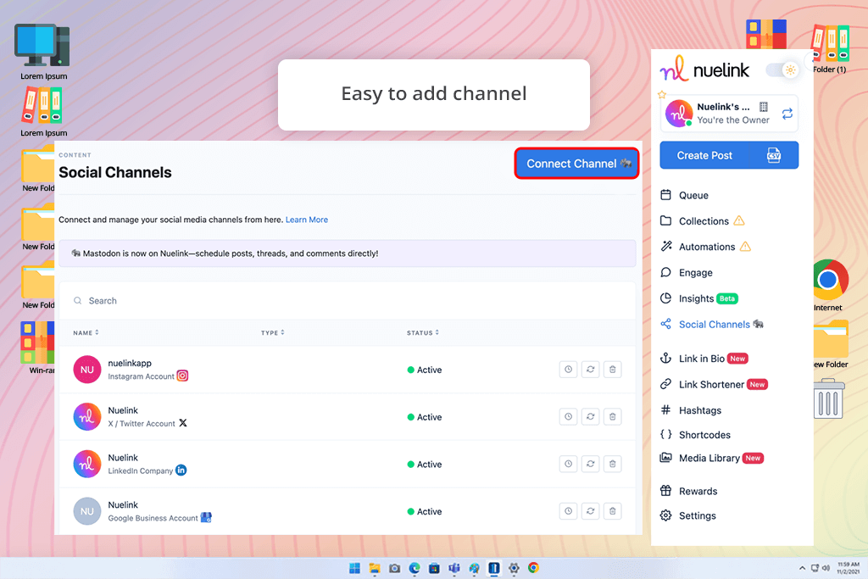Click the nuelink logo in the sidebar
This screenshot has width=868, height=579.
[704, 70]
